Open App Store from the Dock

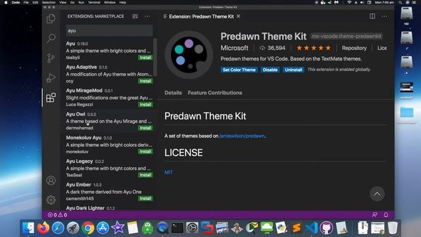(103, 228)
